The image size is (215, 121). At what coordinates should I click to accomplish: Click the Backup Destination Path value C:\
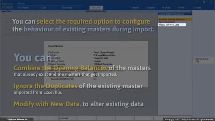pyautogui.click(x=95, y=79)
